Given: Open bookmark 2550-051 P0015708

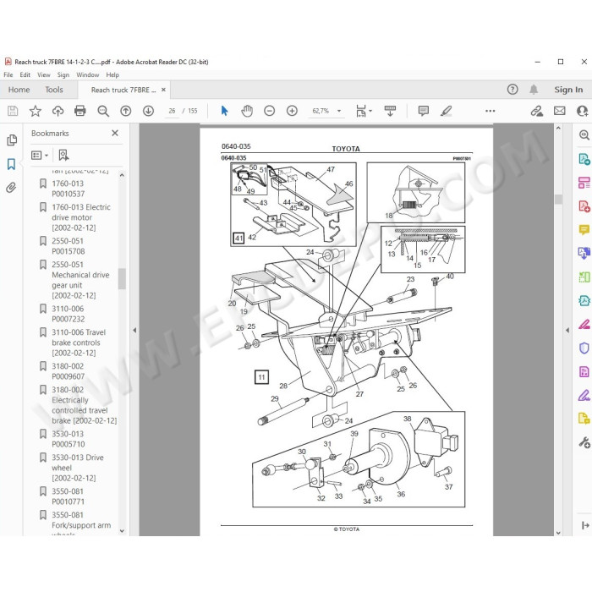Looking at the screenshot, I should pyautogui.click(x=68, y=246).
